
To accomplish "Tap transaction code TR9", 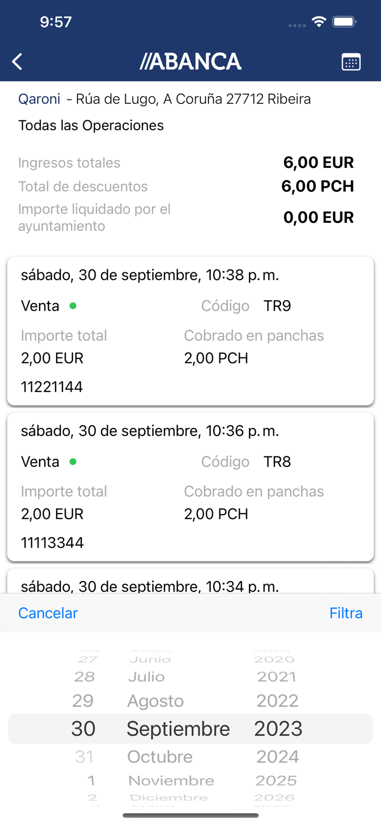I will (277, 306).
